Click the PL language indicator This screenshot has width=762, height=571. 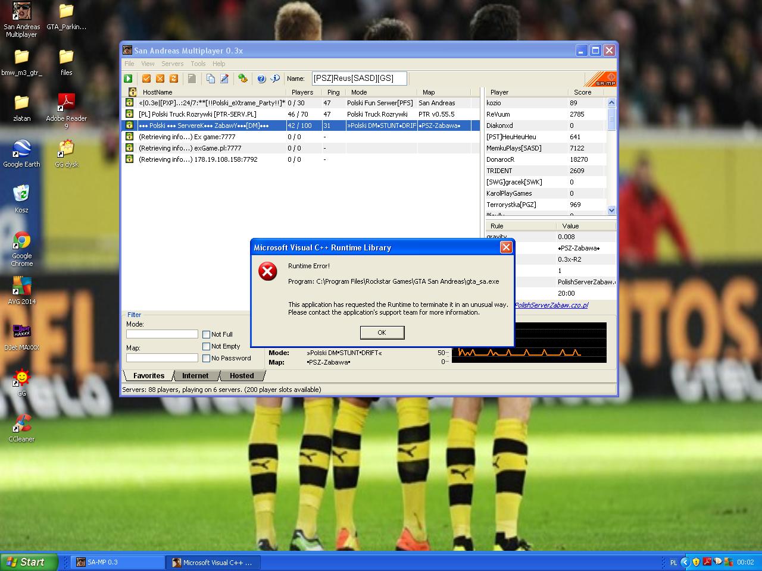click(673, 562)
